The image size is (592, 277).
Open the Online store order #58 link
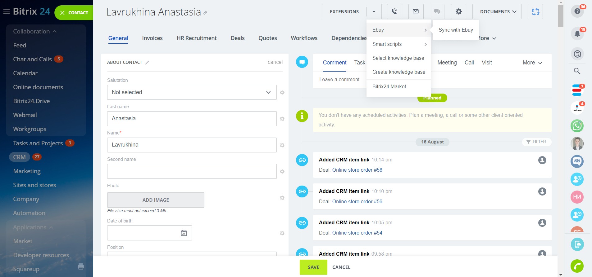[x=357, y=170]
